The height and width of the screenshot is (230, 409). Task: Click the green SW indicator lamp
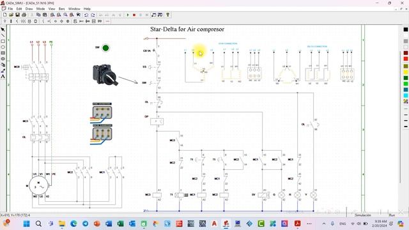tap(105, 48)
